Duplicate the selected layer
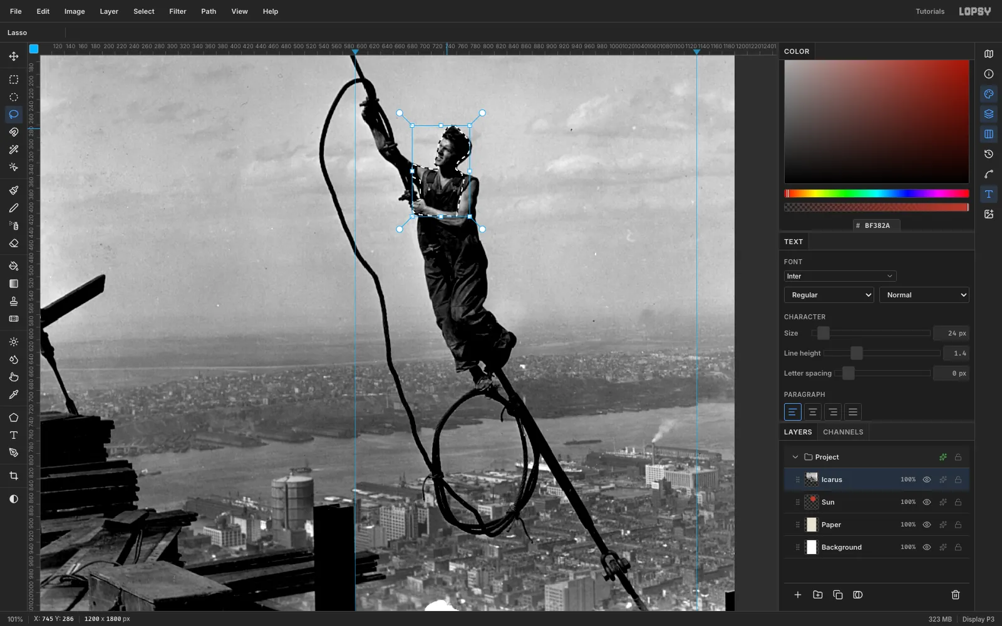The width and height of the screenshot is (1002, 626). (x=838, y=595)
